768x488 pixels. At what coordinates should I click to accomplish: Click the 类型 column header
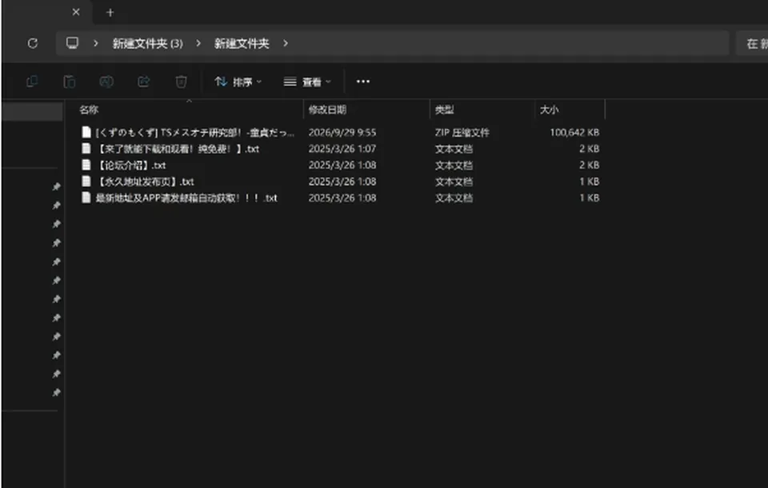[444, 110]
